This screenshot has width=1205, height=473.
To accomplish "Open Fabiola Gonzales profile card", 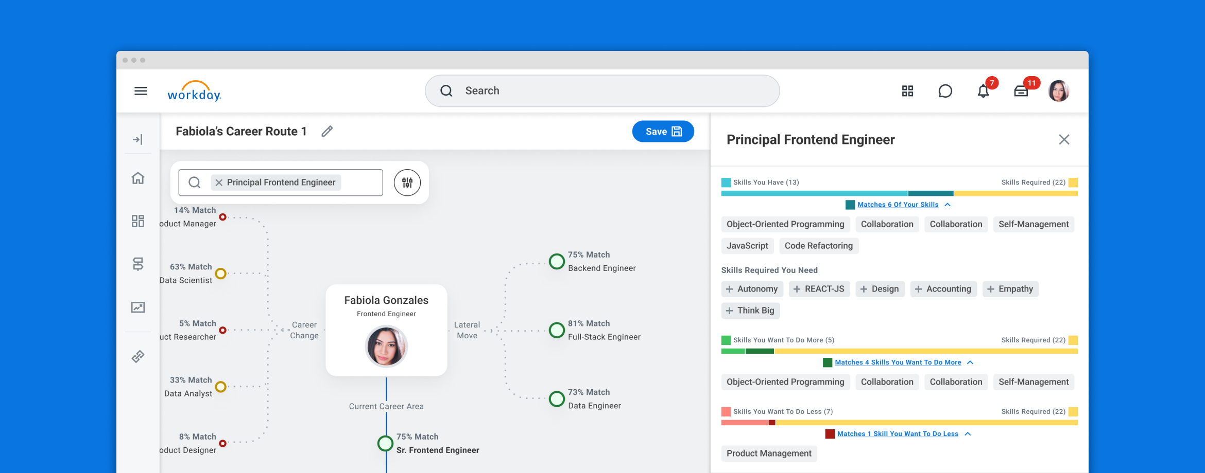I will click(x=386, y=330).
